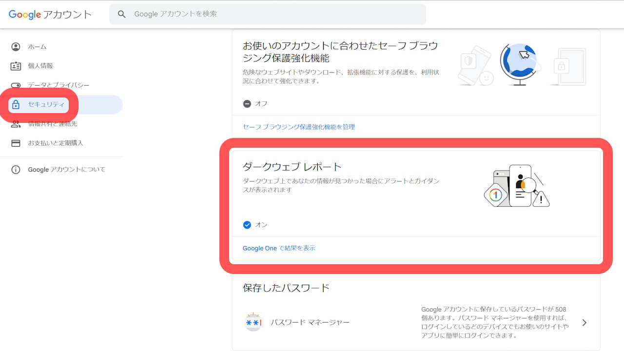Click the minus circle beside オフ
Image resolution: width=624 pixels, height=351 pixels.
point(247,103)
